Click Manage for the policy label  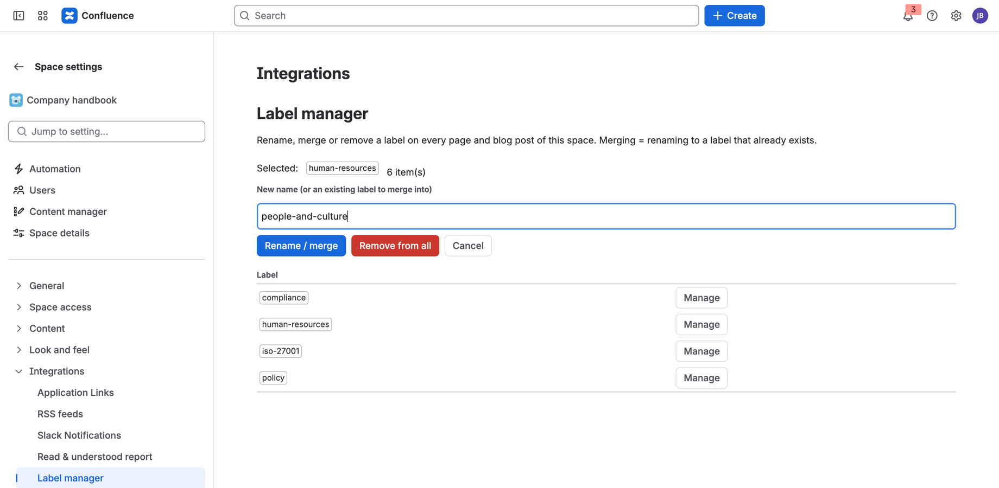click(x=701, y=378)
